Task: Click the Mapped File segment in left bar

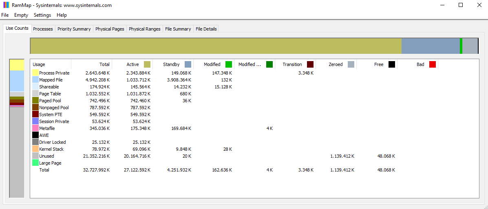Action: click(17, 81)
